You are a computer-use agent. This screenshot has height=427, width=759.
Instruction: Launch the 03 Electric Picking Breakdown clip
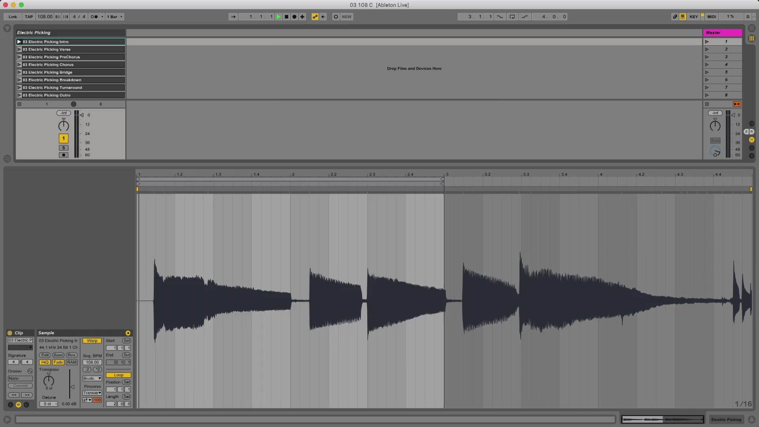[x=19, y=80]
